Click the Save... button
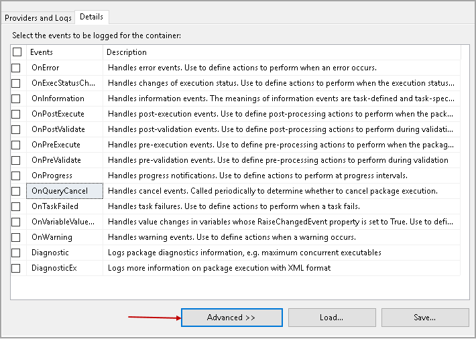This screenshot has height=339, width=476. click(425, 318)
